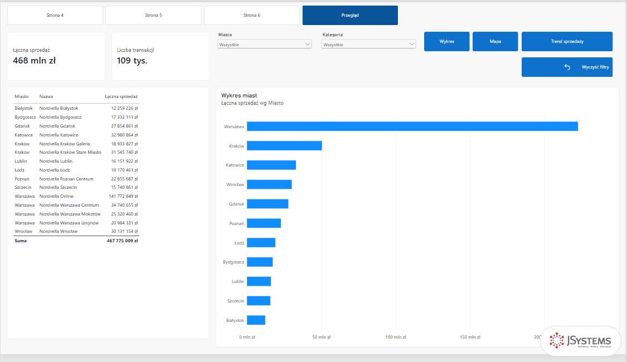Click the Katowice chart bar

(271, 165)
